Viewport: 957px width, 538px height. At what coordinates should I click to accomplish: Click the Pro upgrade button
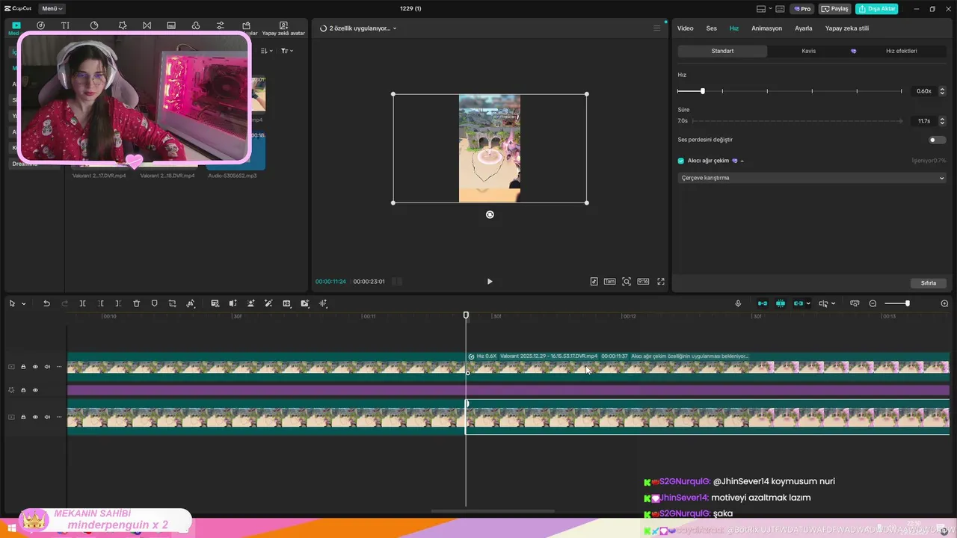pos(803,9)
